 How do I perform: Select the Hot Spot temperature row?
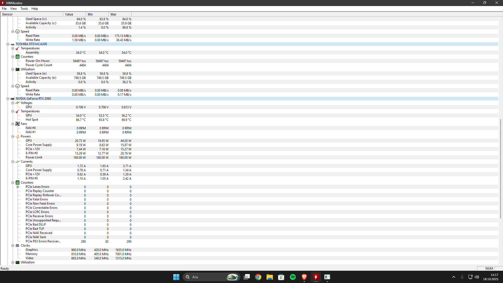point(249,120)
